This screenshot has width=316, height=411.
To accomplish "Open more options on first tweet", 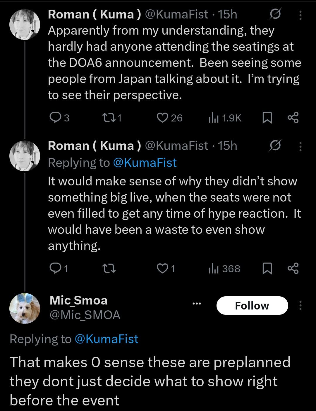I will click(300, 15).
